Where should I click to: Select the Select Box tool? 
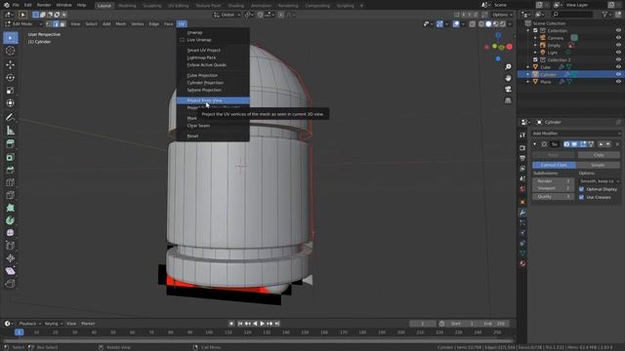pos(11,38)
